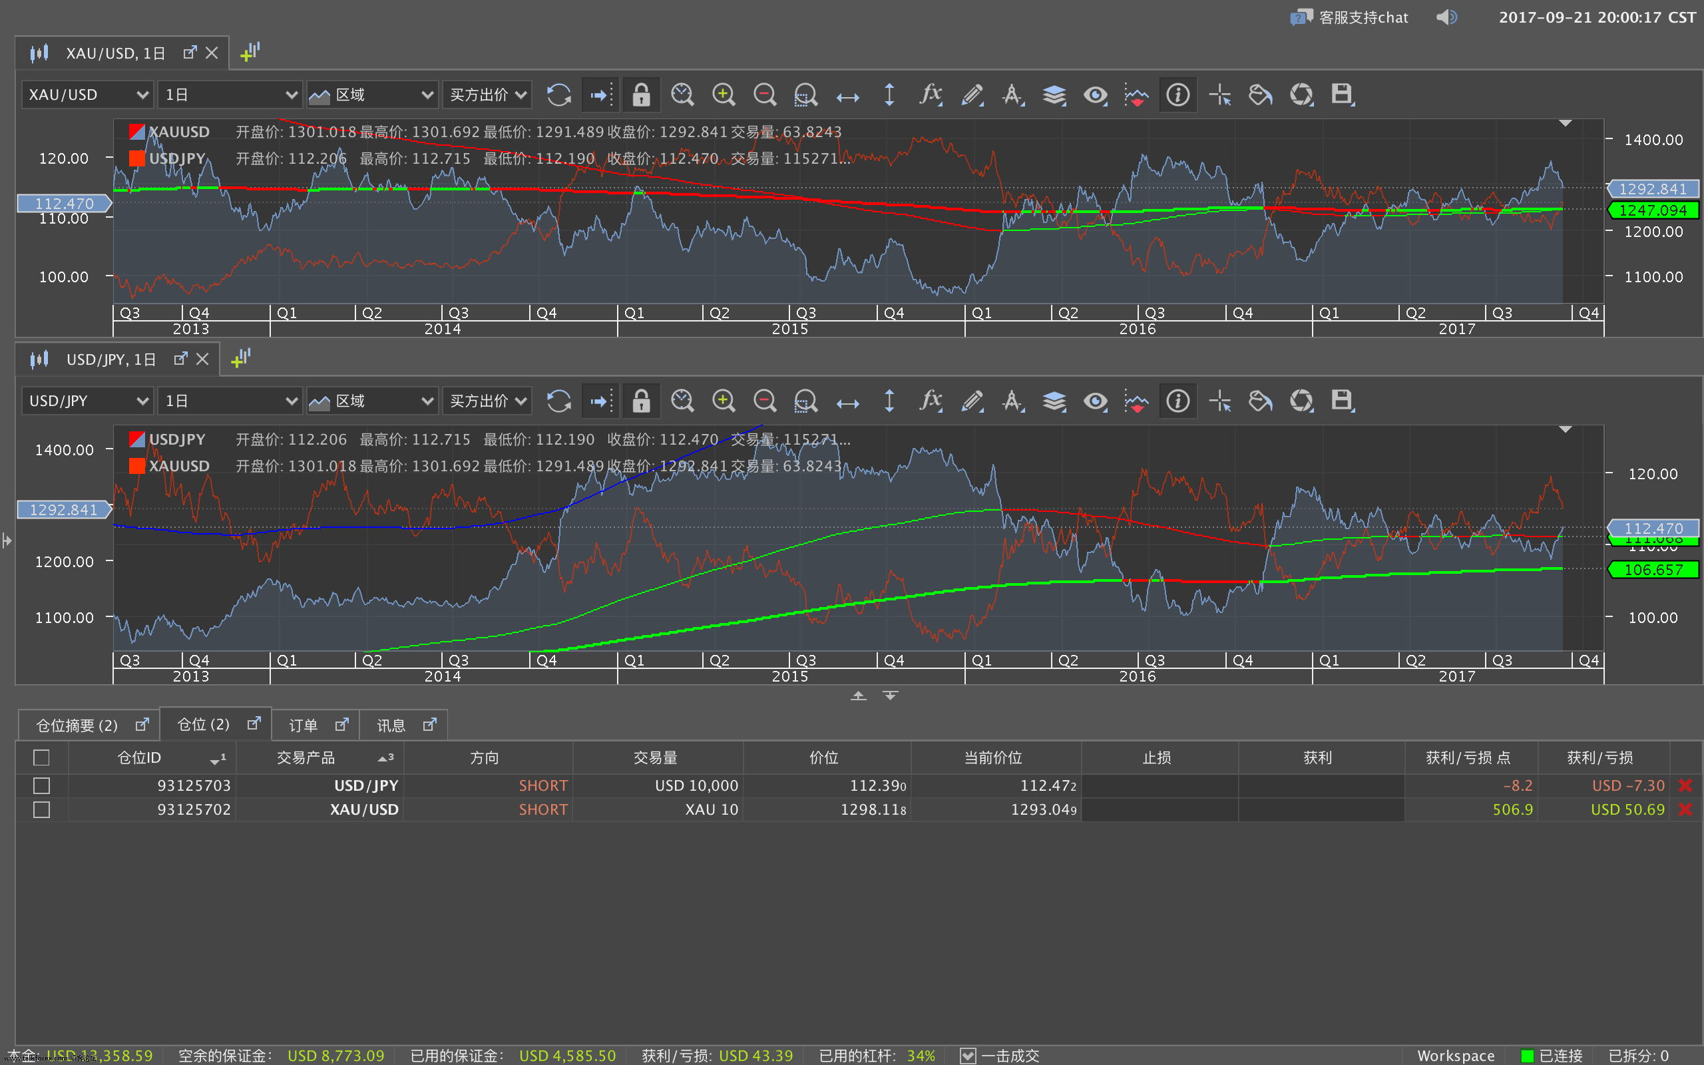The image size is (1704, 1065).
Task: Toggle eye visibility on USD/JPY chart
Action: tap(1096, 401)
